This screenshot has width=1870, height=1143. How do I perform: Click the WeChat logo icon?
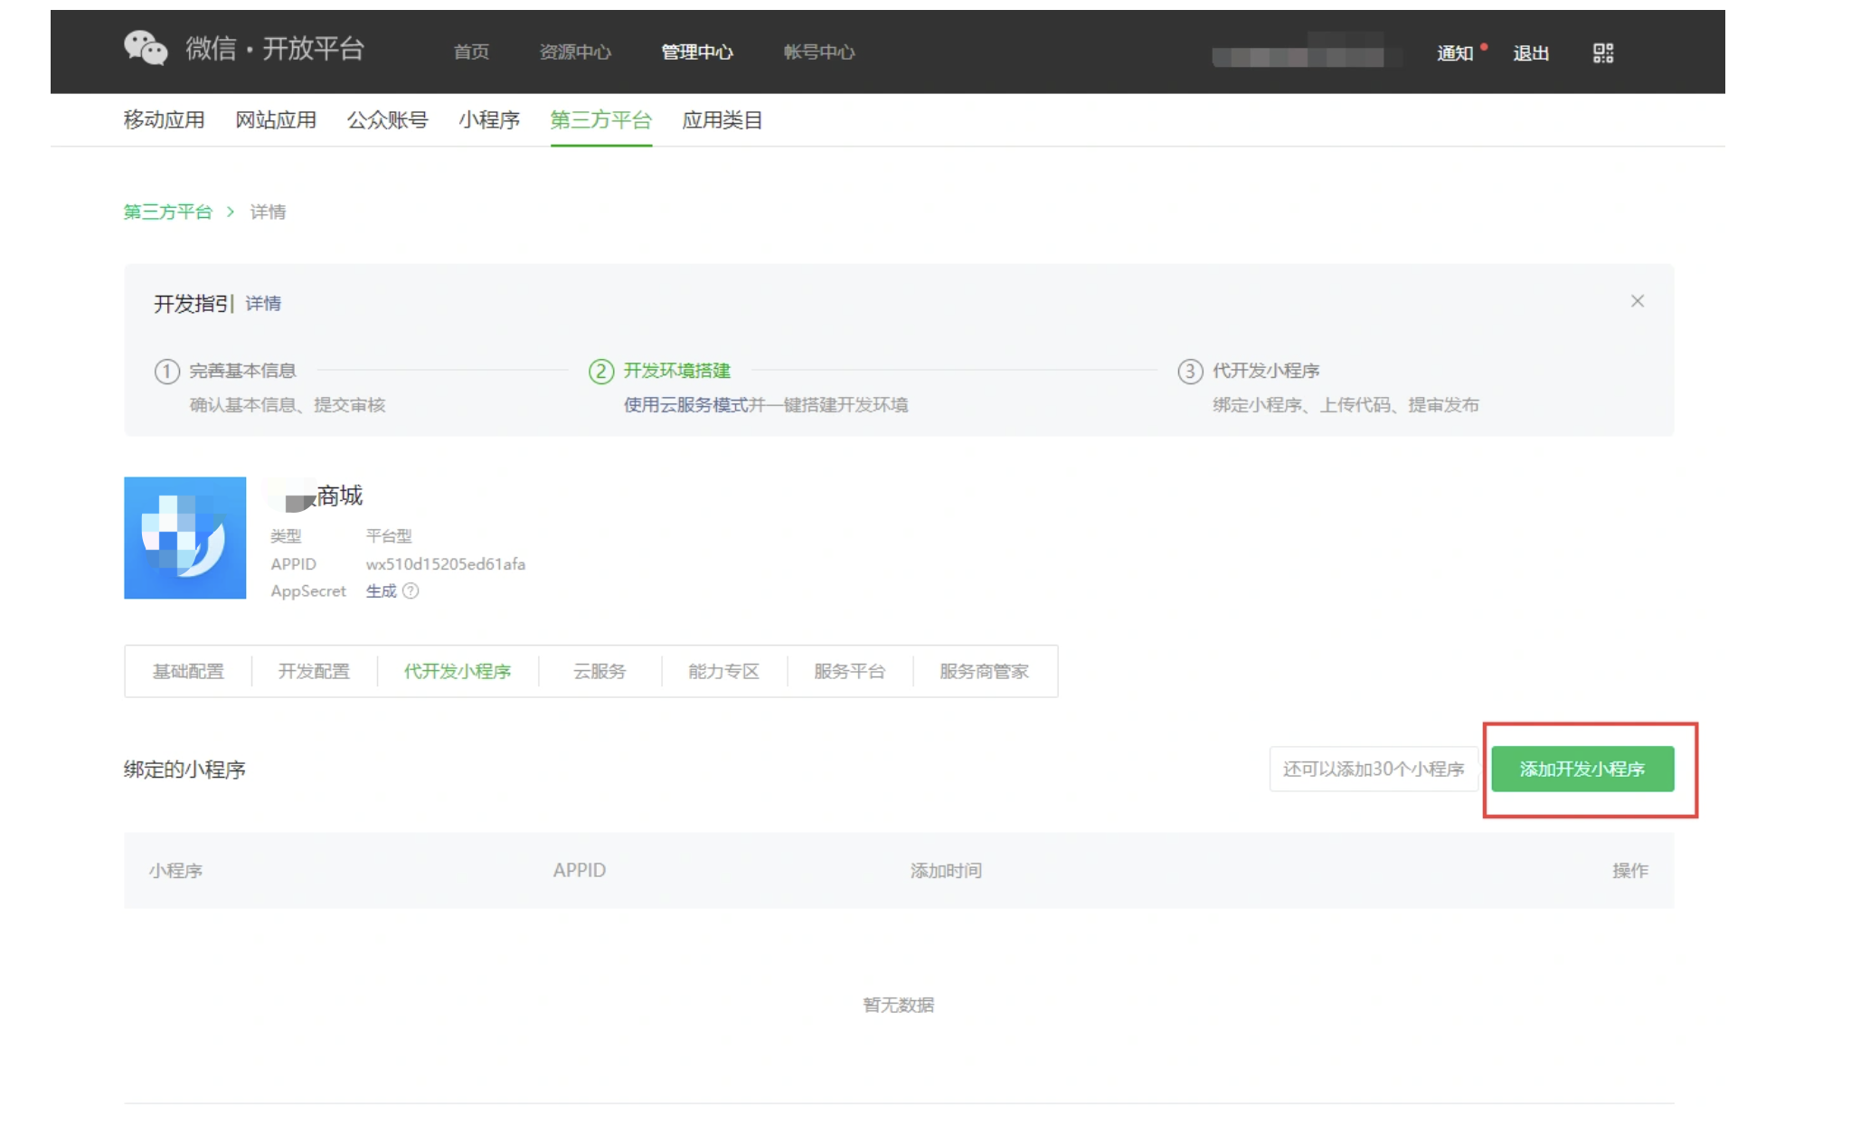(x=146, y=48)
